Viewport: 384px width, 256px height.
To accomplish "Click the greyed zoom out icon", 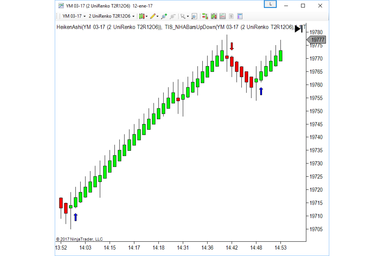I will tap(173, 16).
